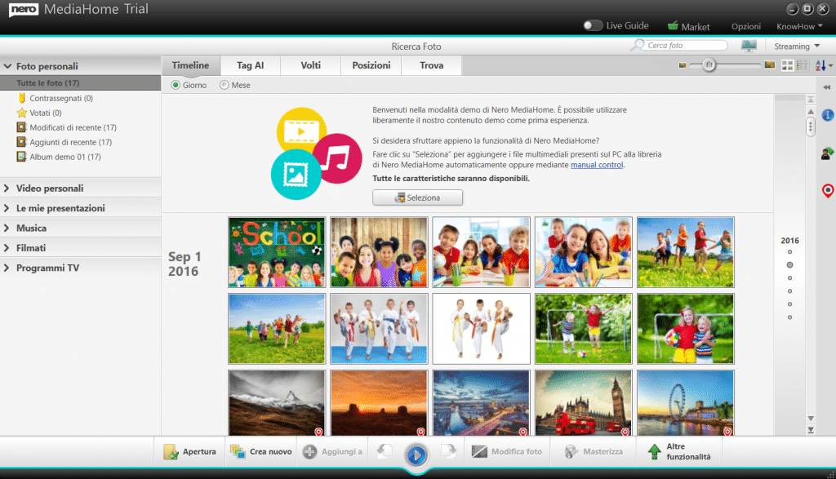This screenshot has height=479, width=836.
Task: Open the London Eye photo thumbnail
Action: (x=686, y=403)
